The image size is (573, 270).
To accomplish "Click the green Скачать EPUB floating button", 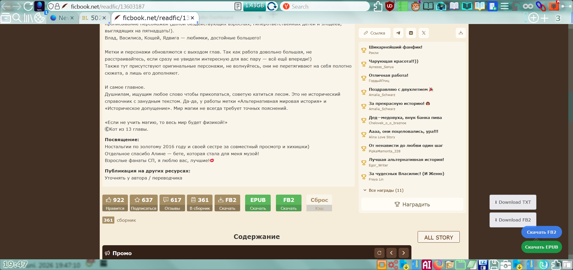I will point(541,247).
